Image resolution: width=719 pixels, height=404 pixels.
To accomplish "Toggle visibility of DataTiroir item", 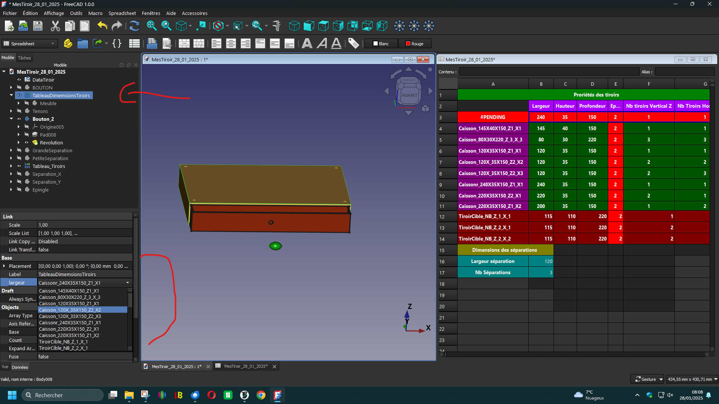I will pyautogui.click(x=19, y=80).
